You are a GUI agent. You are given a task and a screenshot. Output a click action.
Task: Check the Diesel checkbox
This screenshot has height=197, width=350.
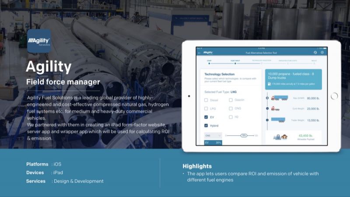point(206,100)
